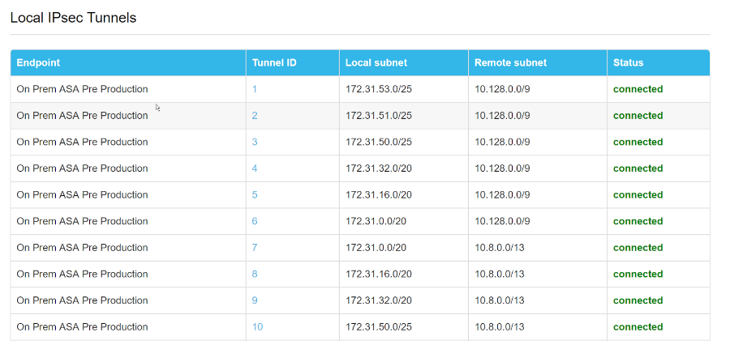Open tunnel ID 2 link
The width and height of the screenshot is (730, 362).
(255, 116)
